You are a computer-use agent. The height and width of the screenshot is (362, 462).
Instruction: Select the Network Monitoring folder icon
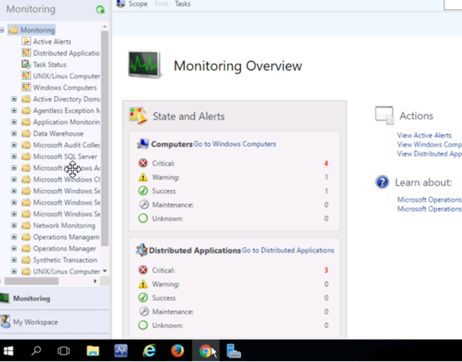tap(26, 225)
